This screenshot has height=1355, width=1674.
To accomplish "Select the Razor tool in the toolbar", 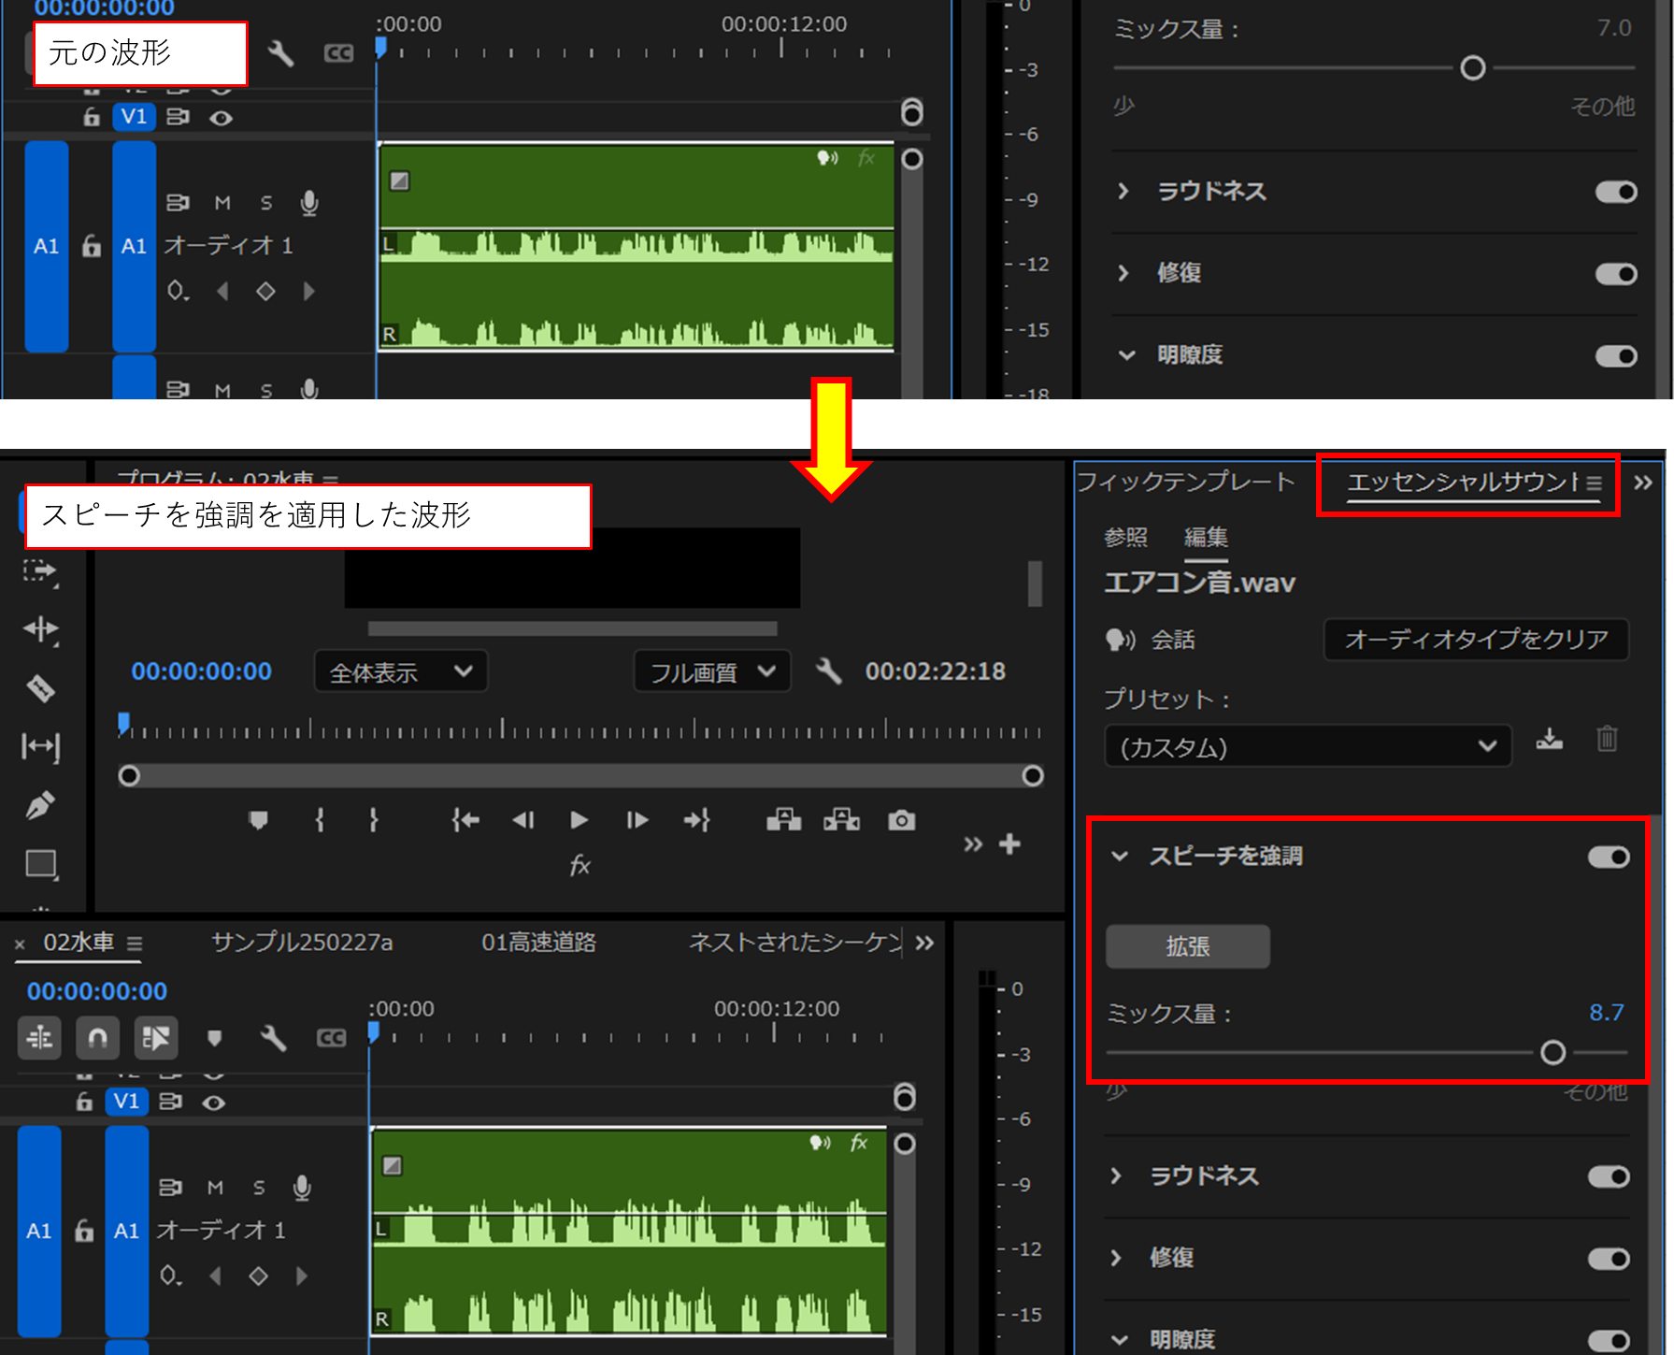I will coord(41,688).
